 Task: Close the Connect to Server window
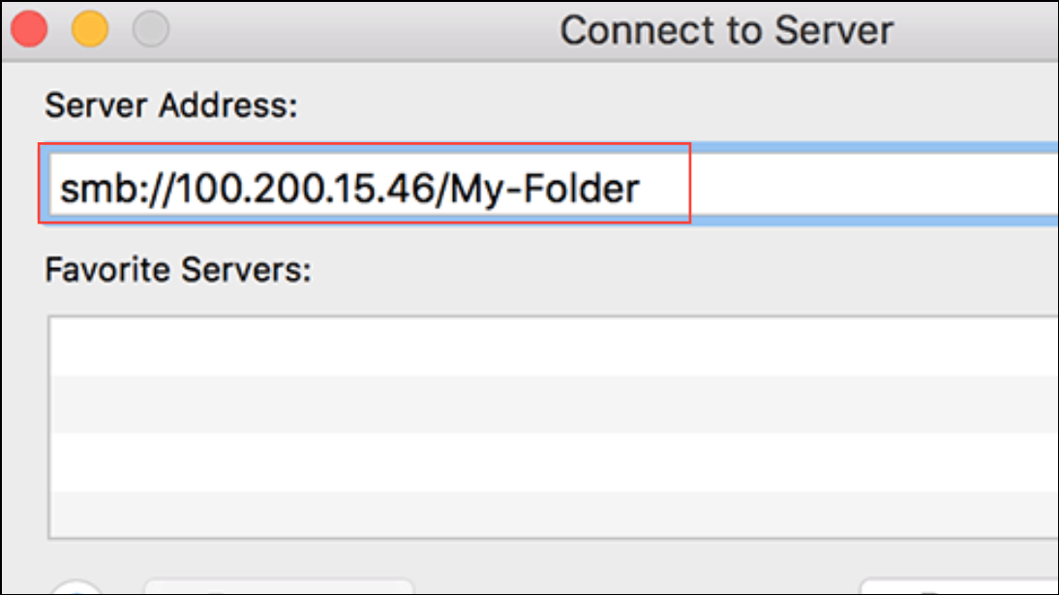29,30
